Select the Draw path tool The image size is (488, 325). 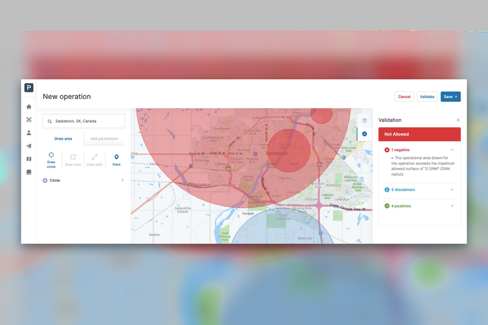click(x=95, y=160)
